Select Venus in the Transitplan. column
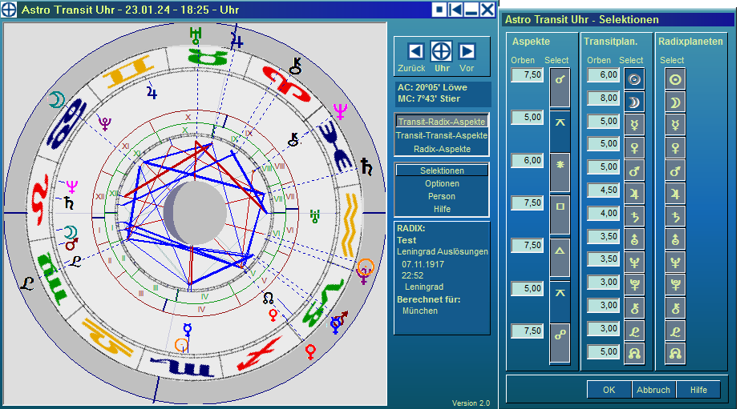 click(634, 148)
